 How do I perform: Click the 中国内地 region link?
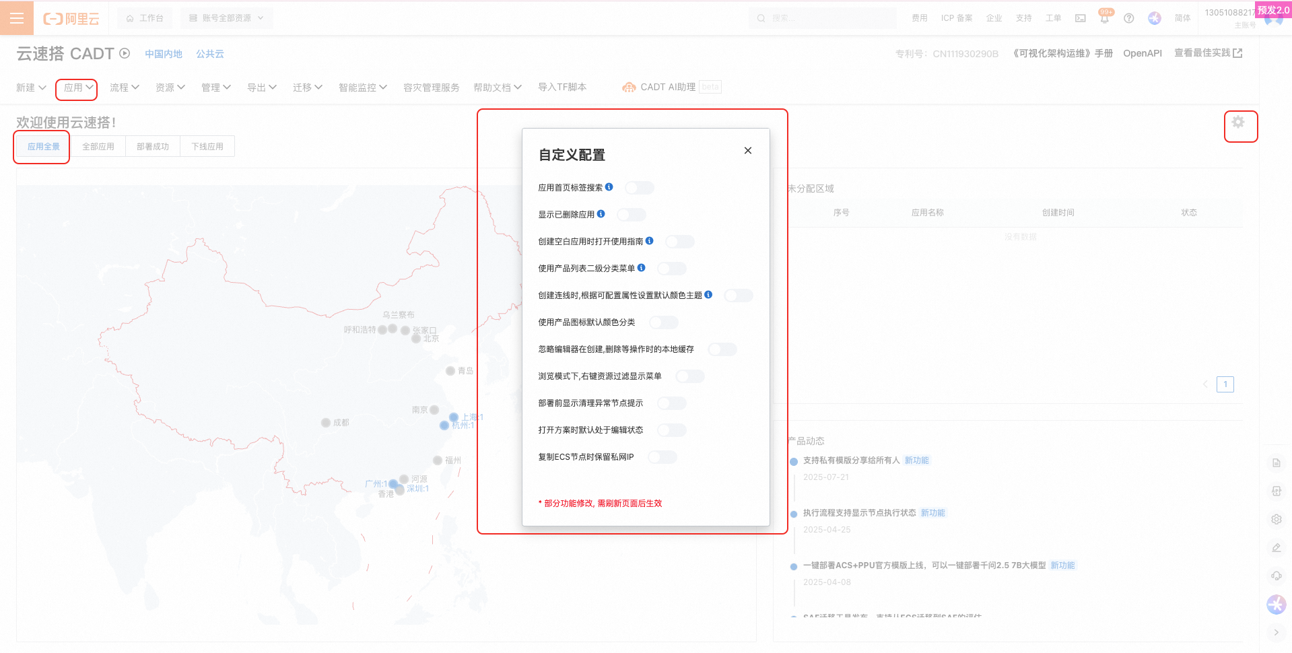pos(164,54)
